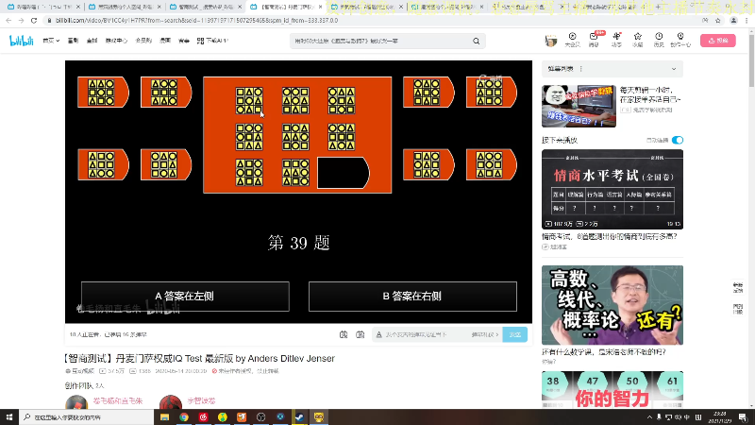Select answer A 答案在左侧
The width and height of the screenshot is (755, 425).
click(185, 297)
